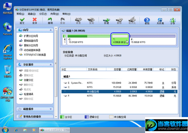The width and height of the screenshot is (188, 133).
Task: Open 动态磁盘转换器 in sidebar
Action: click(x=30, y=50)
